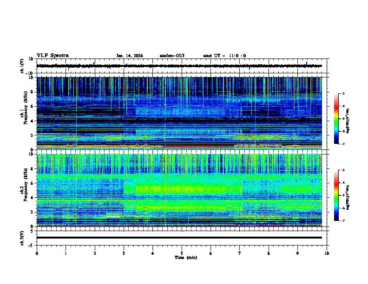Click the "Time (min)" x-axis label
The height and width of the screenshot is (284, 368).
point(186,258)
